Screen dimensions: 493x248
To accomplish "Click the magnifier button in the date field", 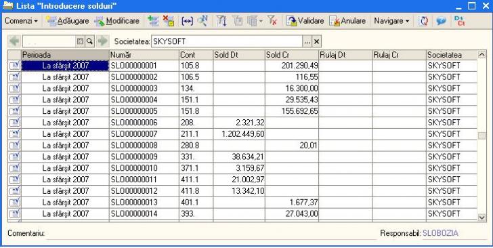I will pos(89,41).
